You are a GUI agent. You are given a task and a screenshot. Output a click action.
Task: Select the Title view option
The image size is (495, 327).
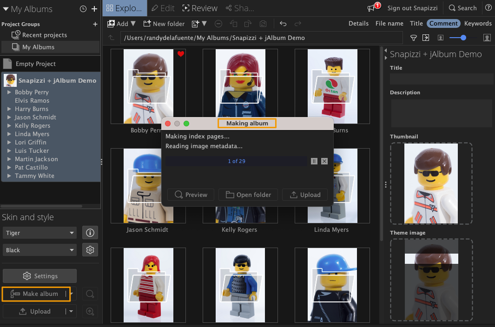416,23
